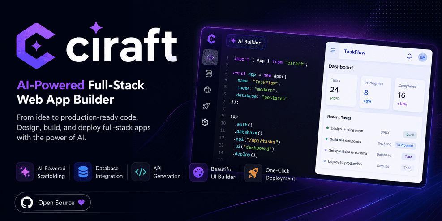Click the +12% tasks change value
The width and height of the screenshot is (442, 221).
click(x=335, y=99)
